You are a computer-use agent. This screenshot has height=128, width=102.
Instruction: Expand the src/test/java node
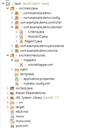coord(8,88)
